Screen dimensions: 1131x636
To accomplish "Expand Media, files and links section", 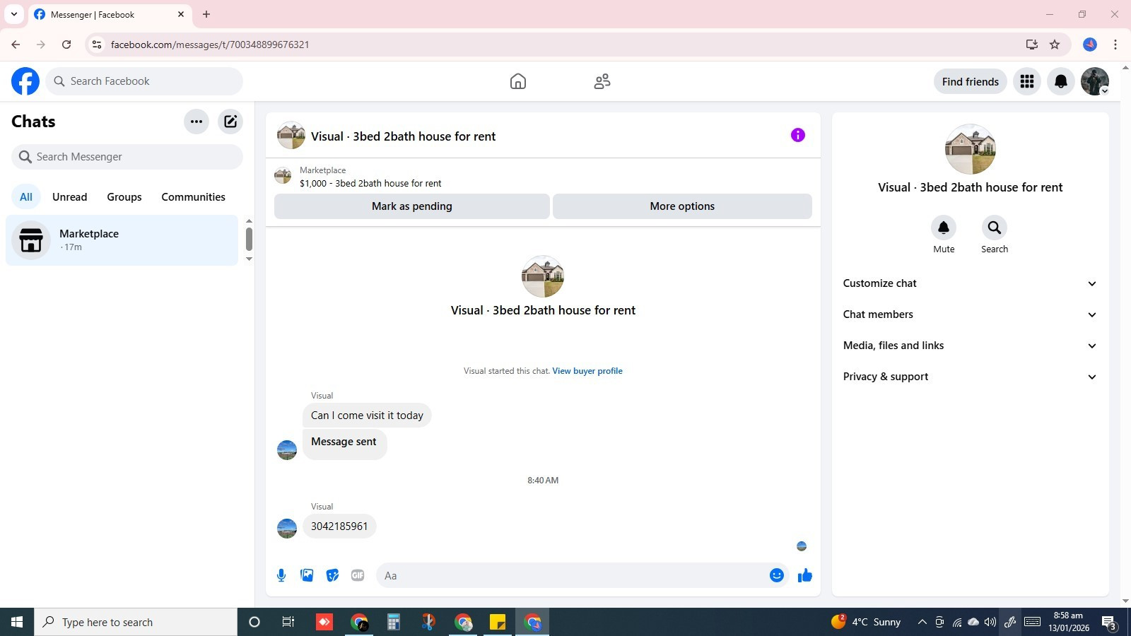I will (x=971, y=346).
